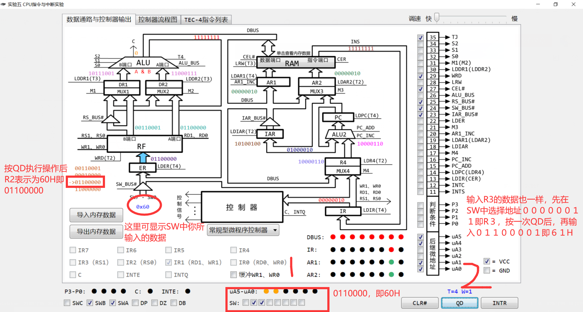583x312 pixels.
Task: Toggle IR3 (RS1) checkbox
Action: [73, 262]
